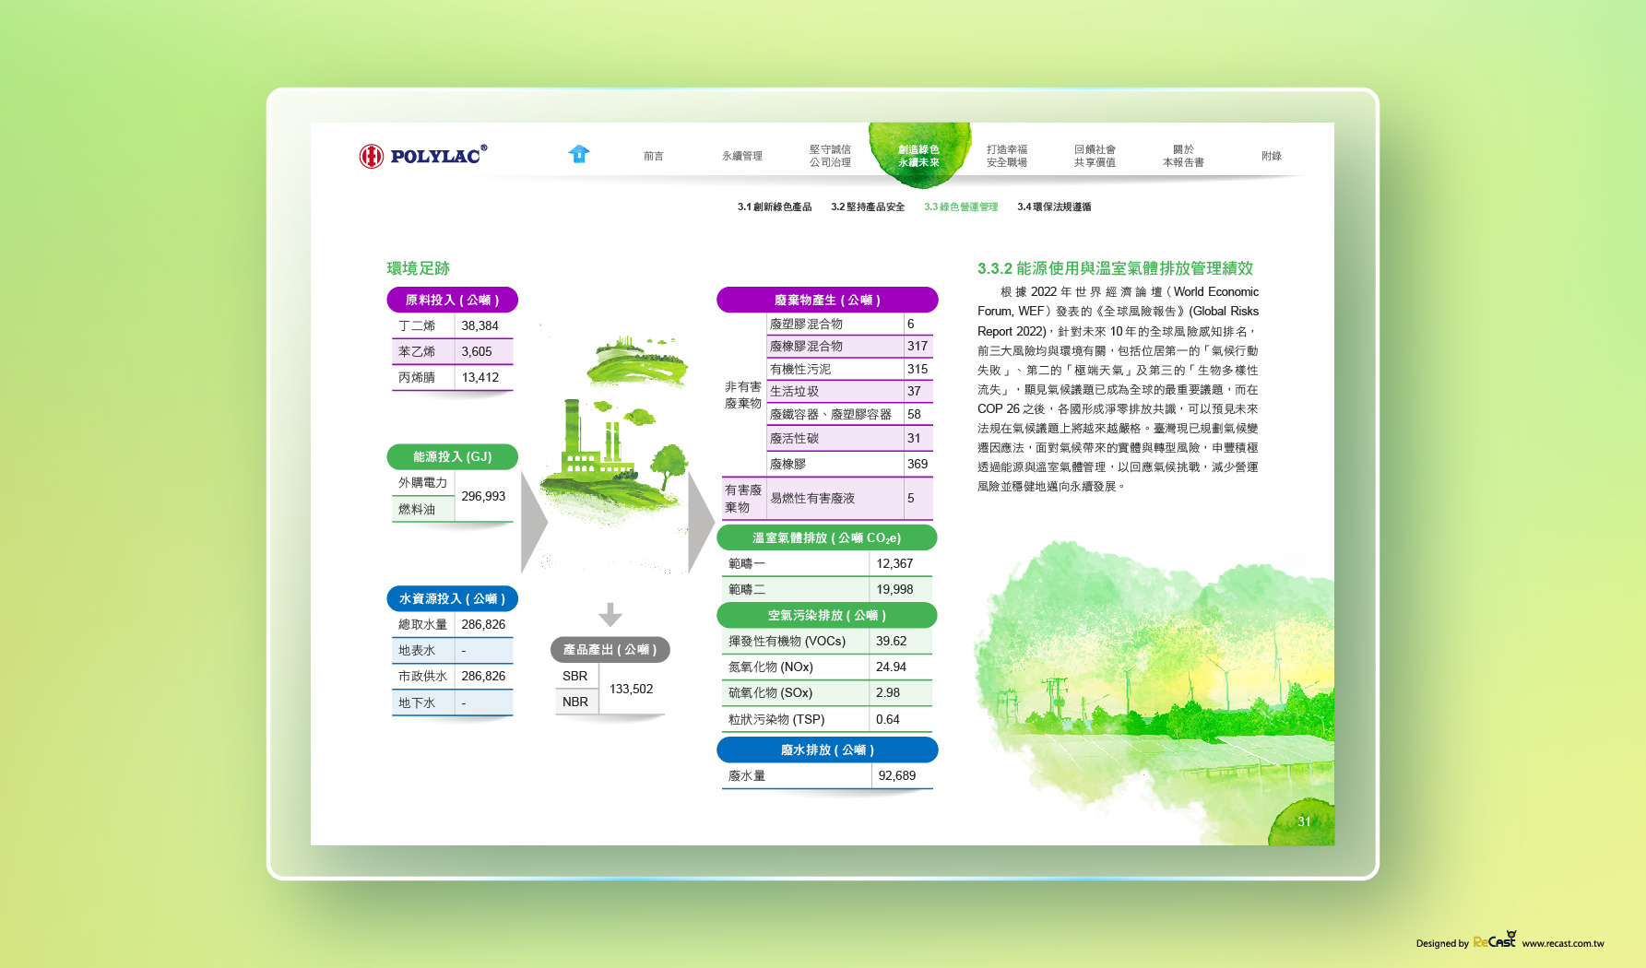The image size is (1646, 968).
Task: Click the 廢水排放 (公噸) header
Action: pos(827,750)
